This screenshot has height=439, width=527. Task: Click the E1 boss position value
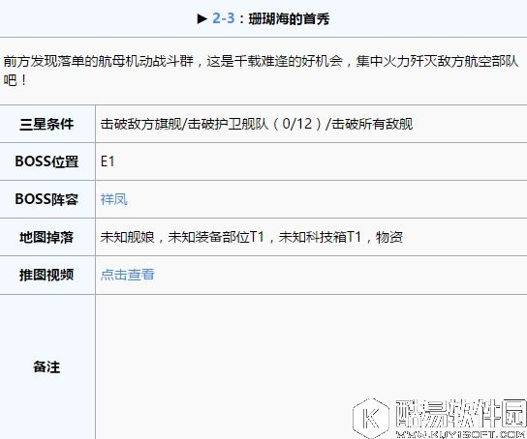coord(108,161)
